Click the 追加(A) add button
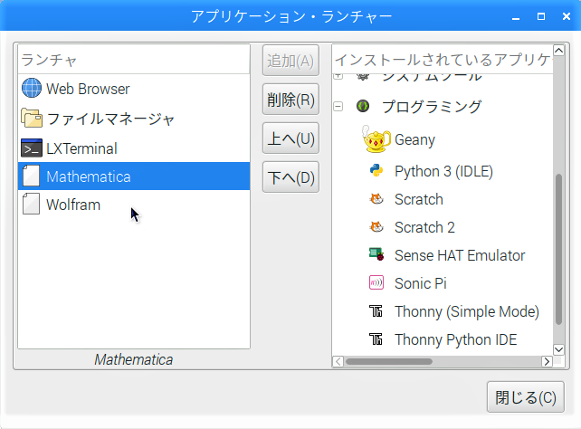The image size is (581, 429). (290, 61)
